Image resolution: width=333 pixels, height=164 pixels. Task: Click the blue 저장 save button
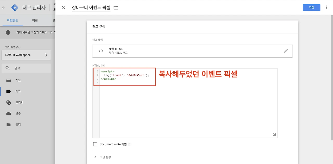coord(311,8)
